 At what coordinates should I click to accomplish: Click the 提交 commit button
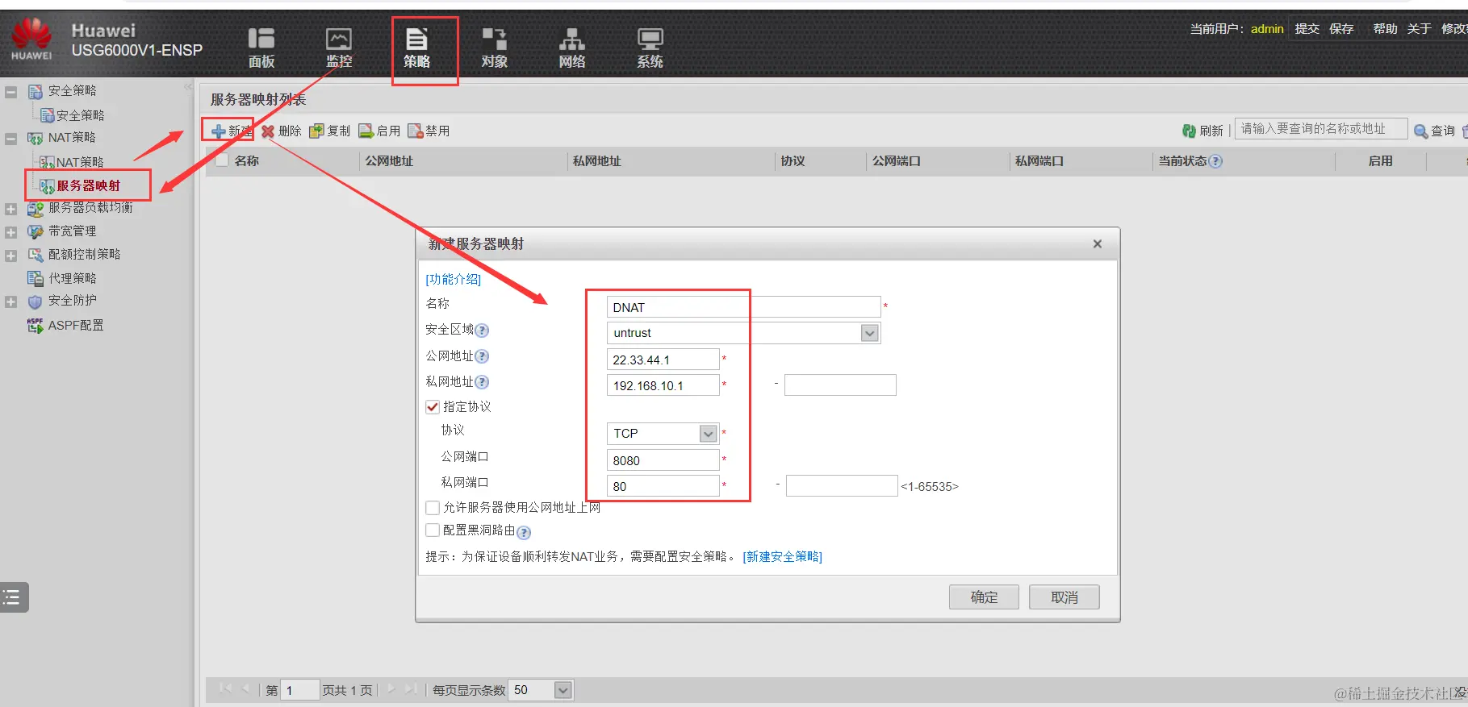[x=1307, y=29]
